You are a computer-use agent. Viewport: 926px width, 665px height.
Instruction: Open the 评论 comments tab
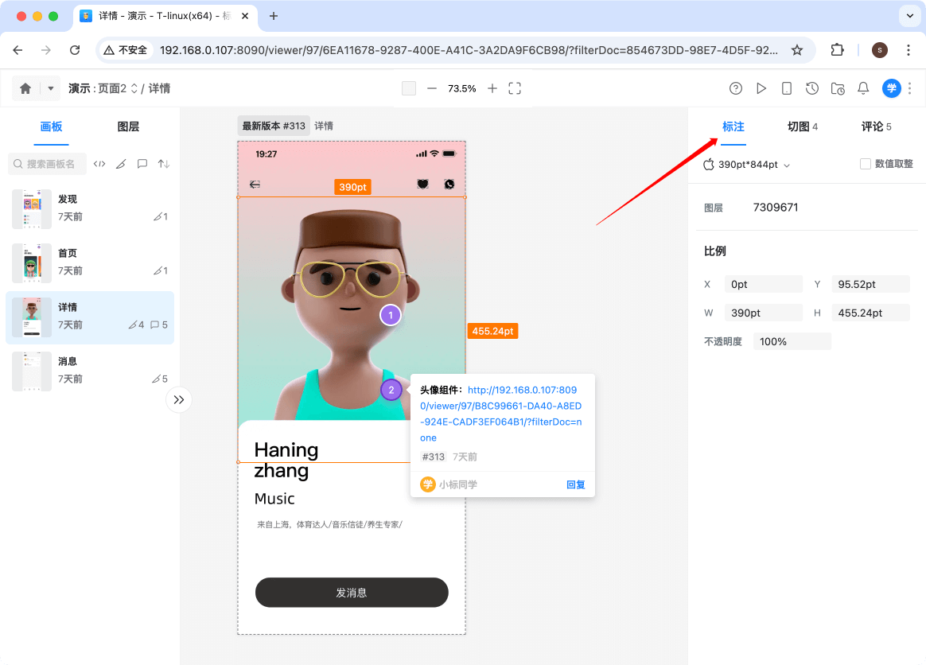876,126
